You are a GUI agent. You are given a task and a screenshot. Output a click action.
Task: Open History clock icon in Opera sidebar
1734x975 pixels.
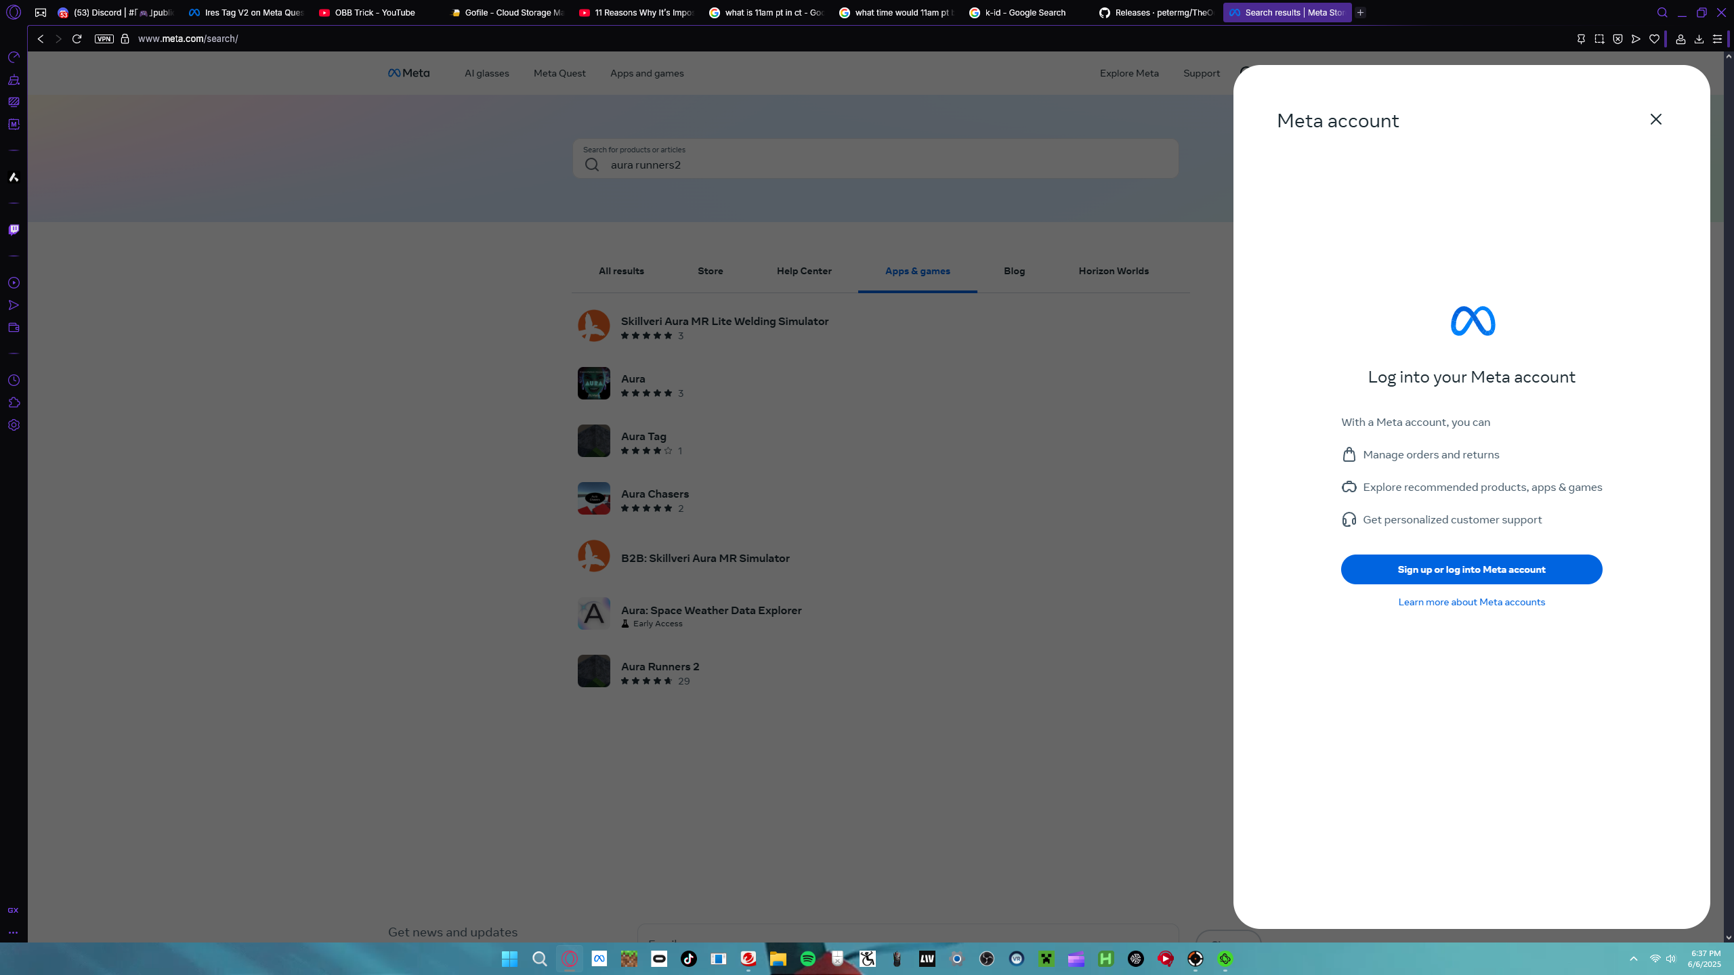14,381
